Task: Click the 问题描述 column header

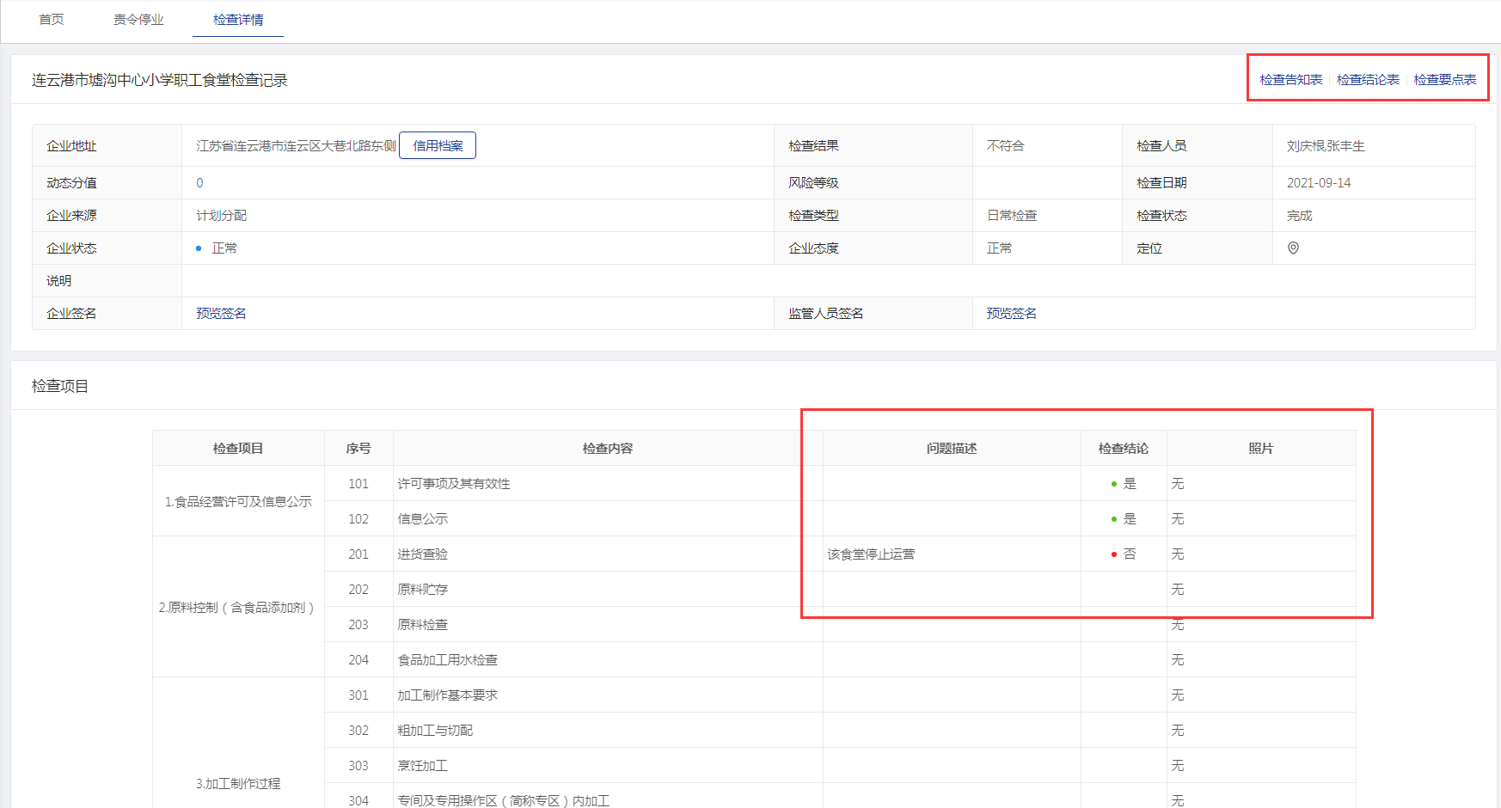Action: pos(952,449)
